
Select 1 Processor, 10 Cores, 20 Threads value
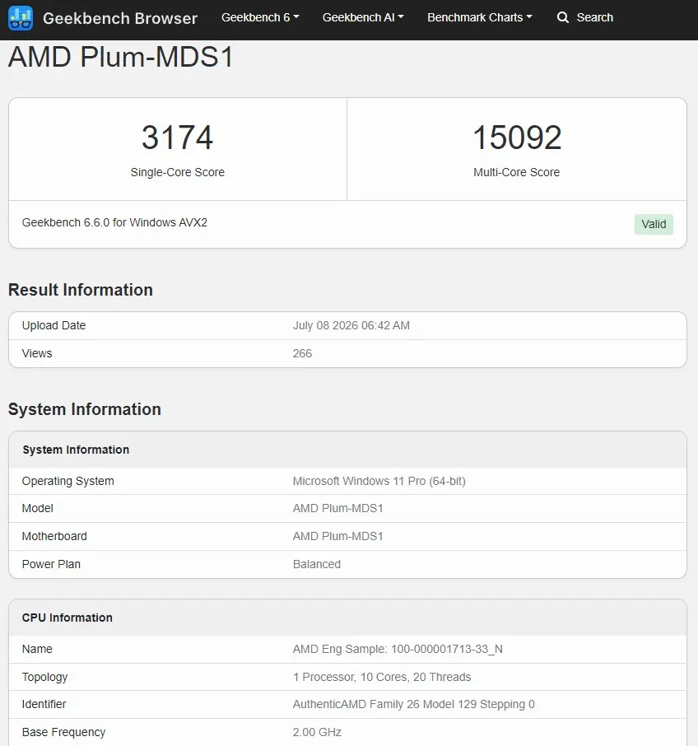(382, 677)
